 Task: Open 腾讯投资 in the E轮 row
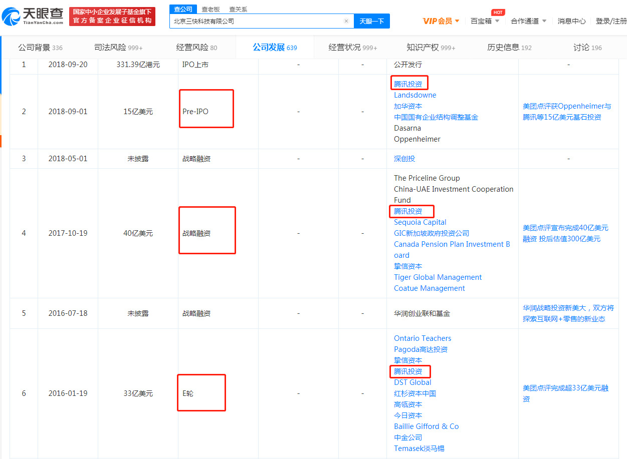pos(408,371)
